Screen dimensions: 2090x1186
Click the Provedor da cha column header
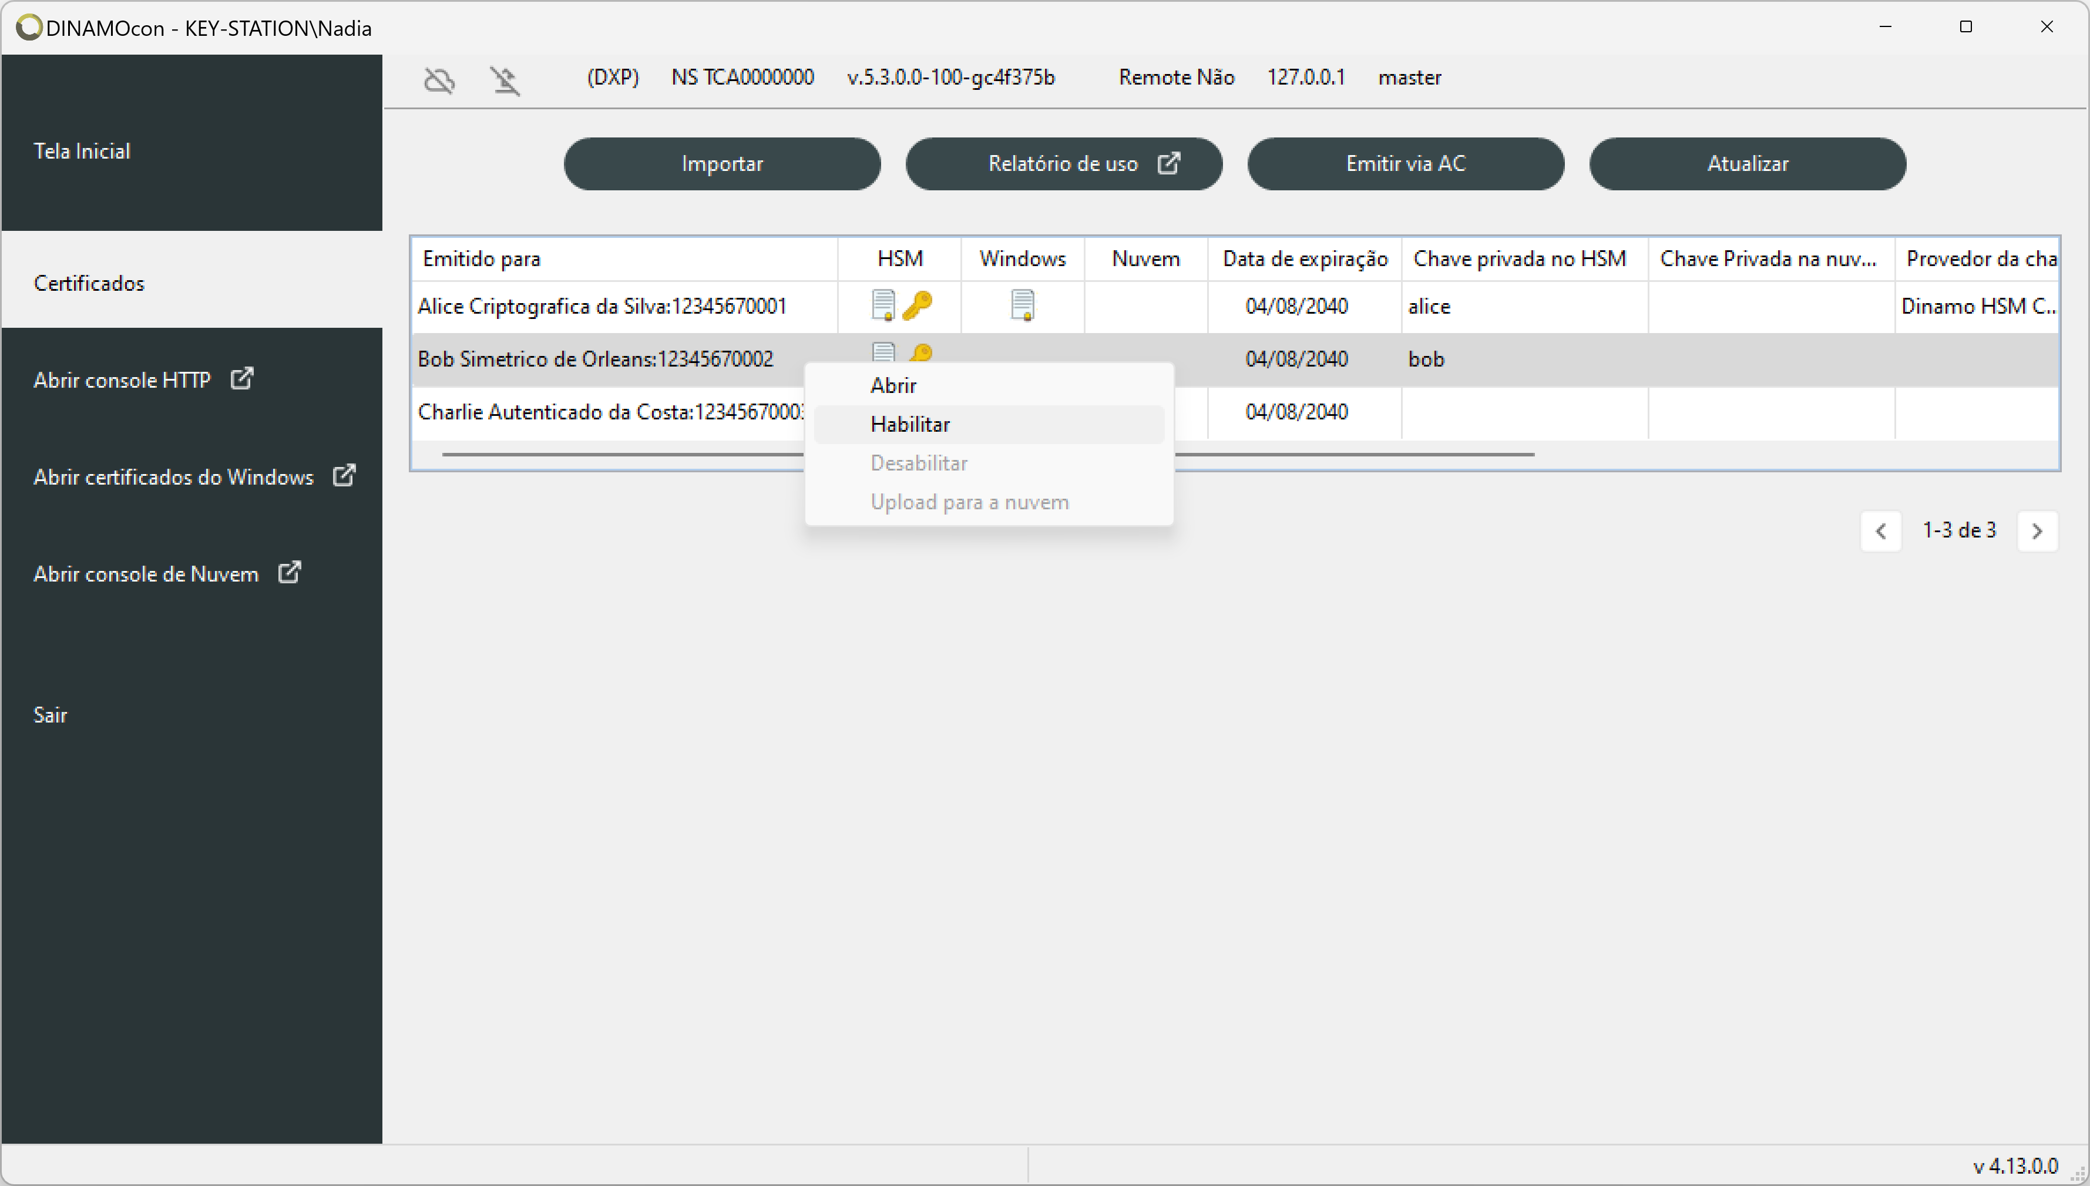1977,259
